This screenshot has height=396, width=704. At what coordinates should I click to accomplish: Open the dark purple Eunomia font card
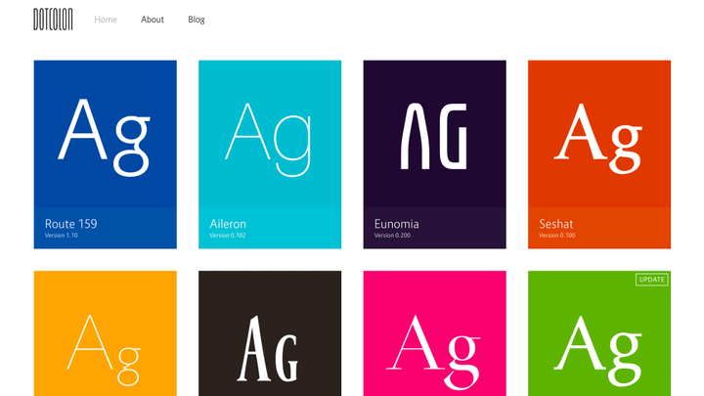tap(434, 154)
